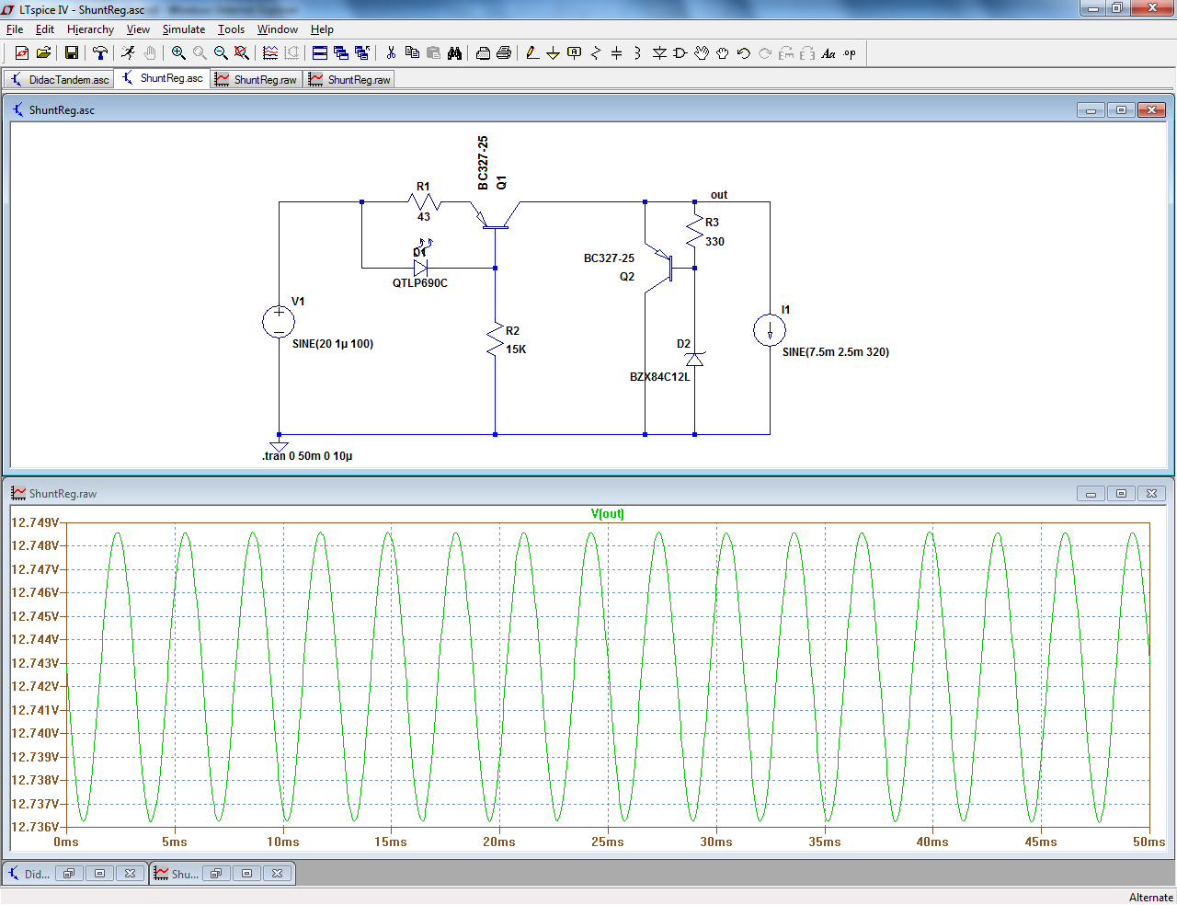Select the Capacitor placement tool
The height and width of the screenshot is (905, 1177).
617,53
